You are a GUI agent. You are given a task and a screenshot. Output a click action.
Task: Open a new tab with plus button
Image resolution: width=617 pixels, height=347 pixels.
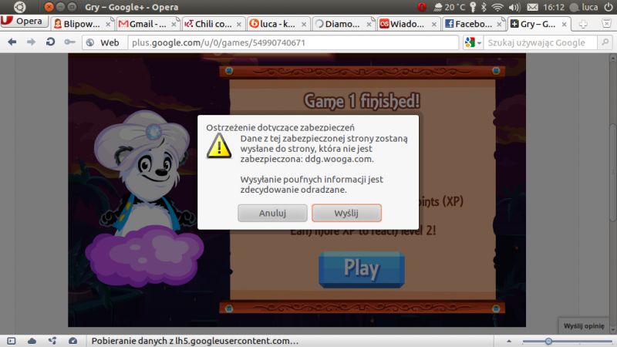tap(583, 24)
